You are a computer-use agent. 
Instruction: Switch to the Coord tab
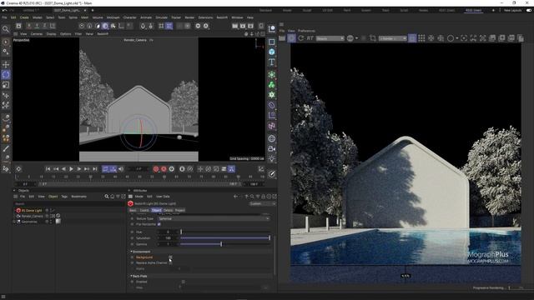point(144,211)
